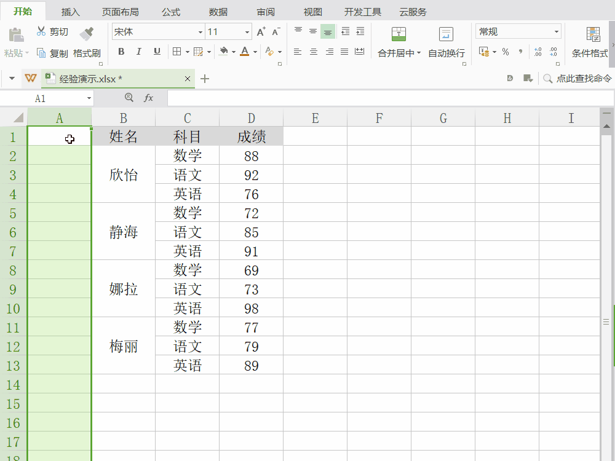Apply the font color with the red A
The height and width of the screenshot is (461, 615).
pyautogui.click(x=245, y=52)
